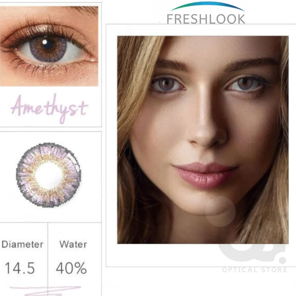The image size is (296, 296).
Task: Select the purple contact lens pattern image
Action: point(49,175)
